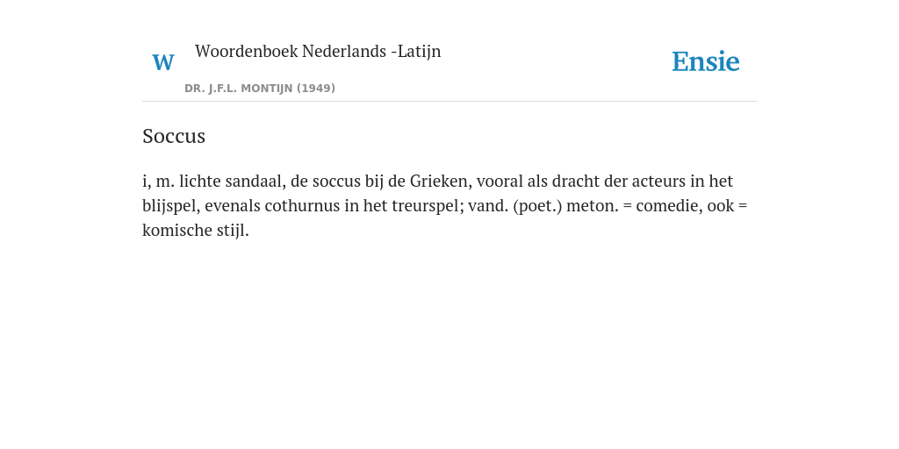Click the word 'cothurnus' in the definition
The height and width of the screenshot is (449, 899).
[302, 205]
